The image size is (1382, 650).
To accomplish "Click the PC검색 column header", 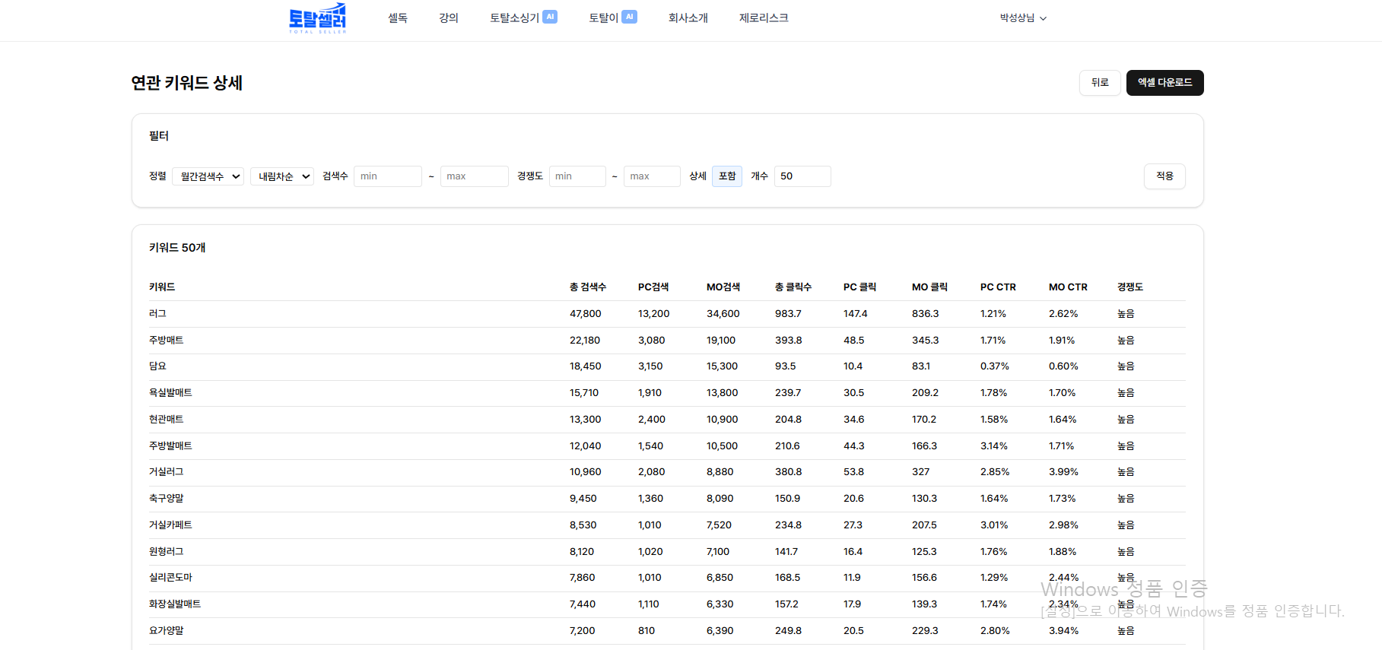I will (653, 287).
